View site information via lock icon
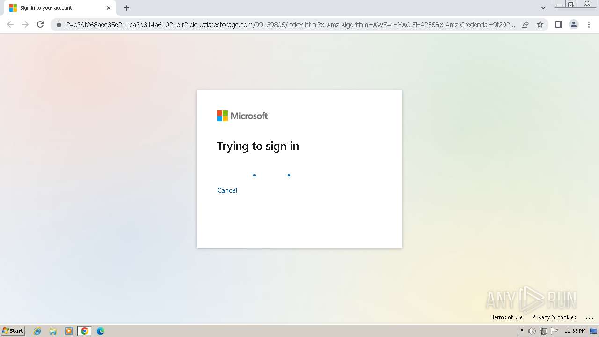Image resolution: width=599 pixels, height=337 pixels. pos(59,24)
